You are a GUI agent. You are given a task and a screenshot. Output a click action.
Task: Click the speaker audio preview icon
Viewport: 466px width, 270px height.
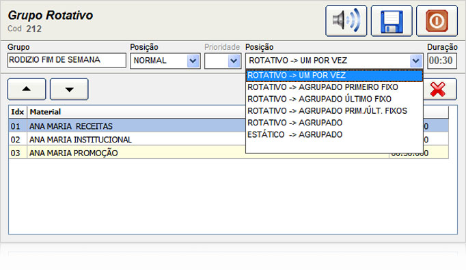coord(346,20)
